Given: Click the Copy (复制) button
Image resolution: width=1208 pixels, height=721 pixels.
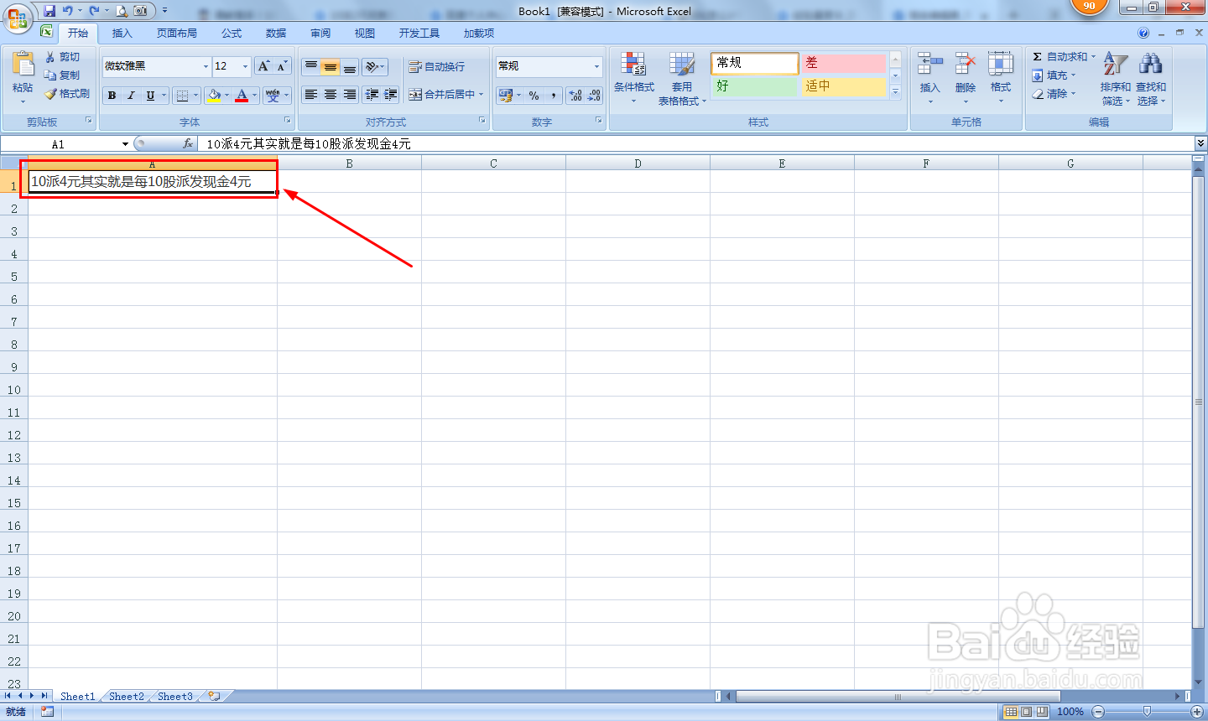Looking at the screenshot, I should click(x=63, y=75).
